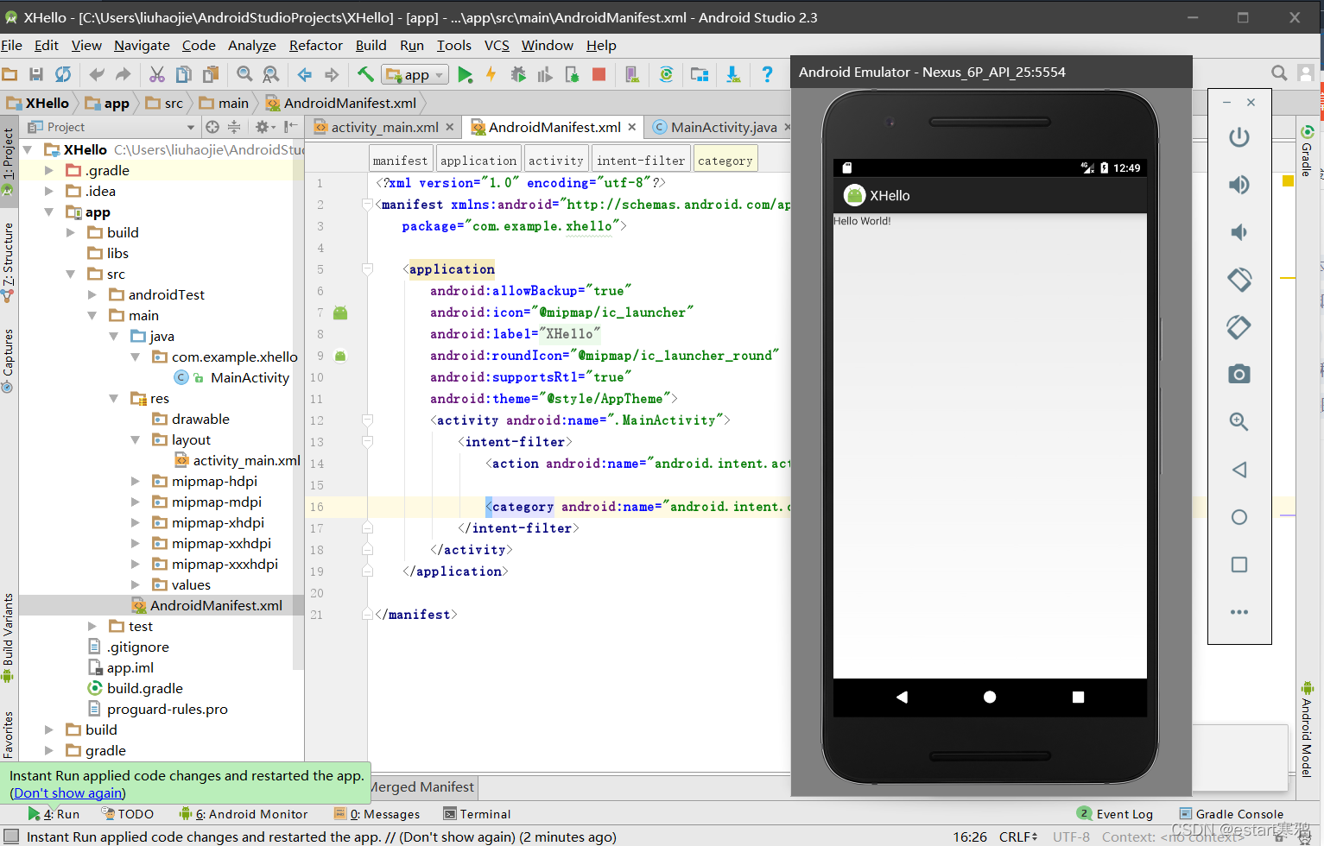
Task: Raise volume in emulator controls
Action: coord(1239,185)
